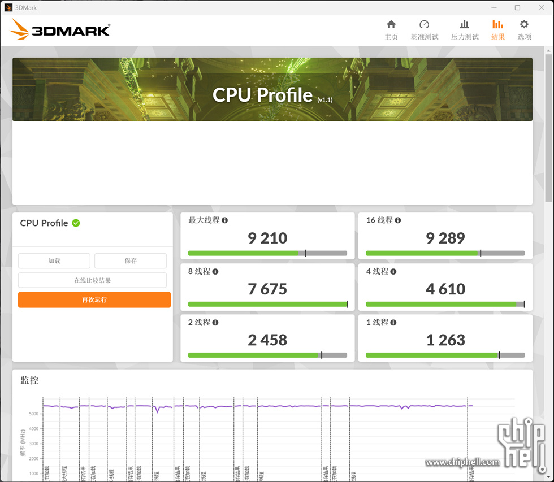Image resolution: width=554 pixels, height=482 pixels.
Task: Click the 3DMark logo in header
Action: click(x=60, y=29)
